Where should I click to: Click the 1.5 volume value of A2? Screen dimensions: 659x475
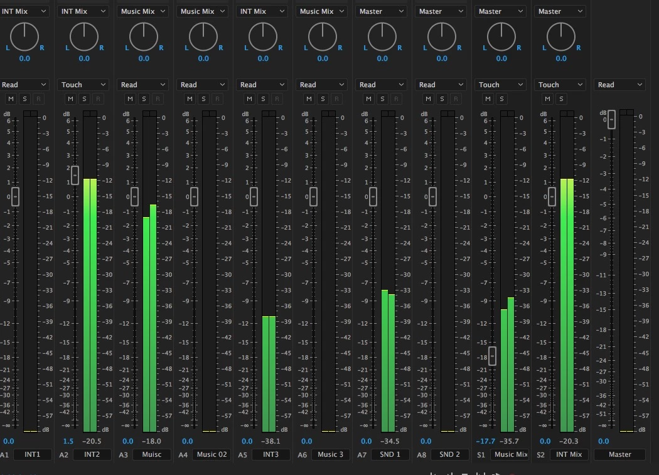[x=68, y=441]
